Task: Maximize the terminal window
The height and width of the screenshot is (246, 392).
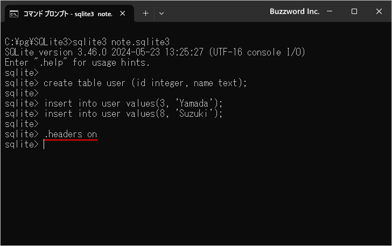Action: (x=354, y=11)
